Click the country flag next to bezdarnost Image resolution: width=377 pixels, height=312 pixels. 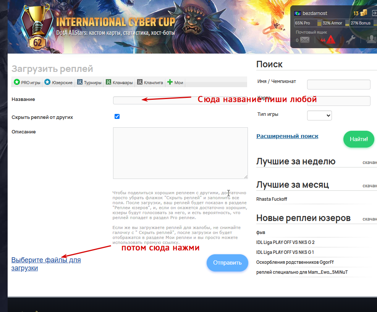[298, 13]
